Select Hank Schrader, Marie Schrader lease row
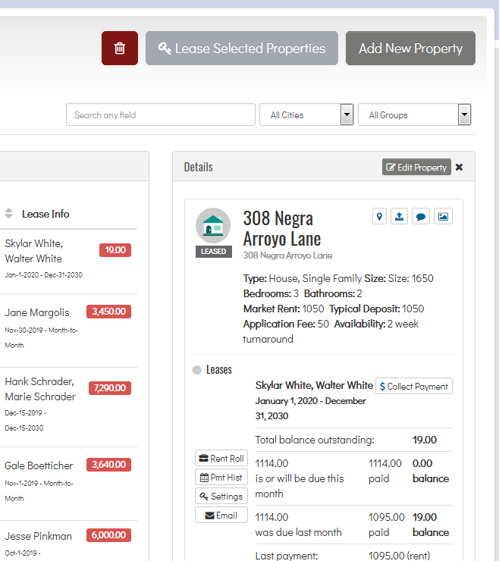This screenshot has height=561, width=499. 68,407
